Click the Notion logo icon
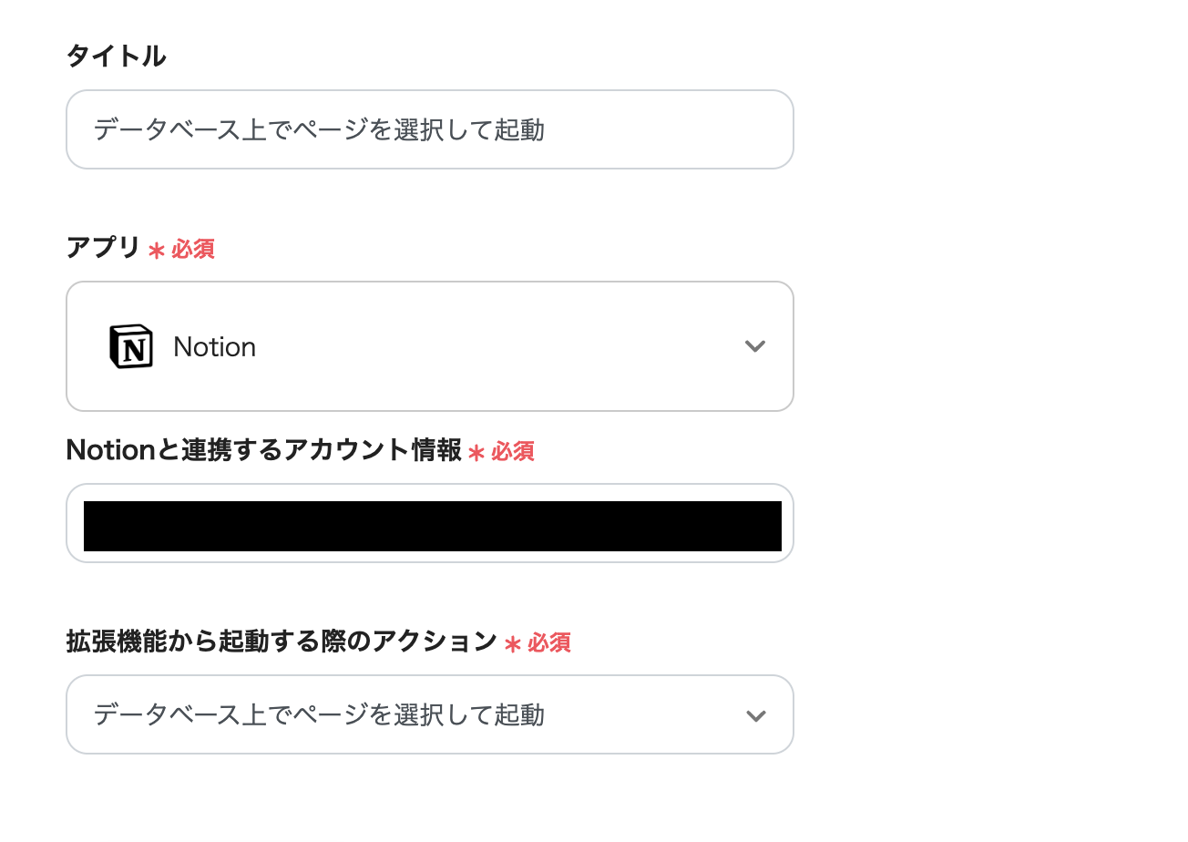The image size is (1188, 842). tap(131, 346)
